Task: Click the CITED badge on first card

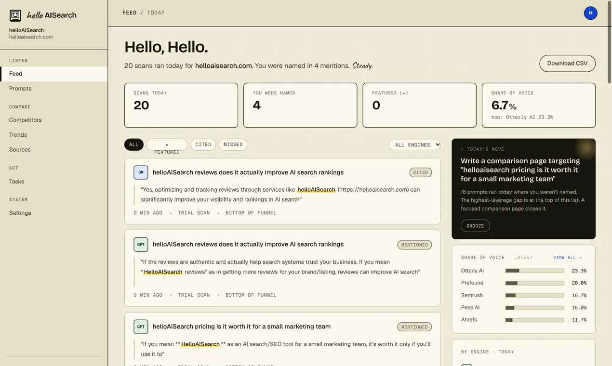Action: tap(421, 172)
